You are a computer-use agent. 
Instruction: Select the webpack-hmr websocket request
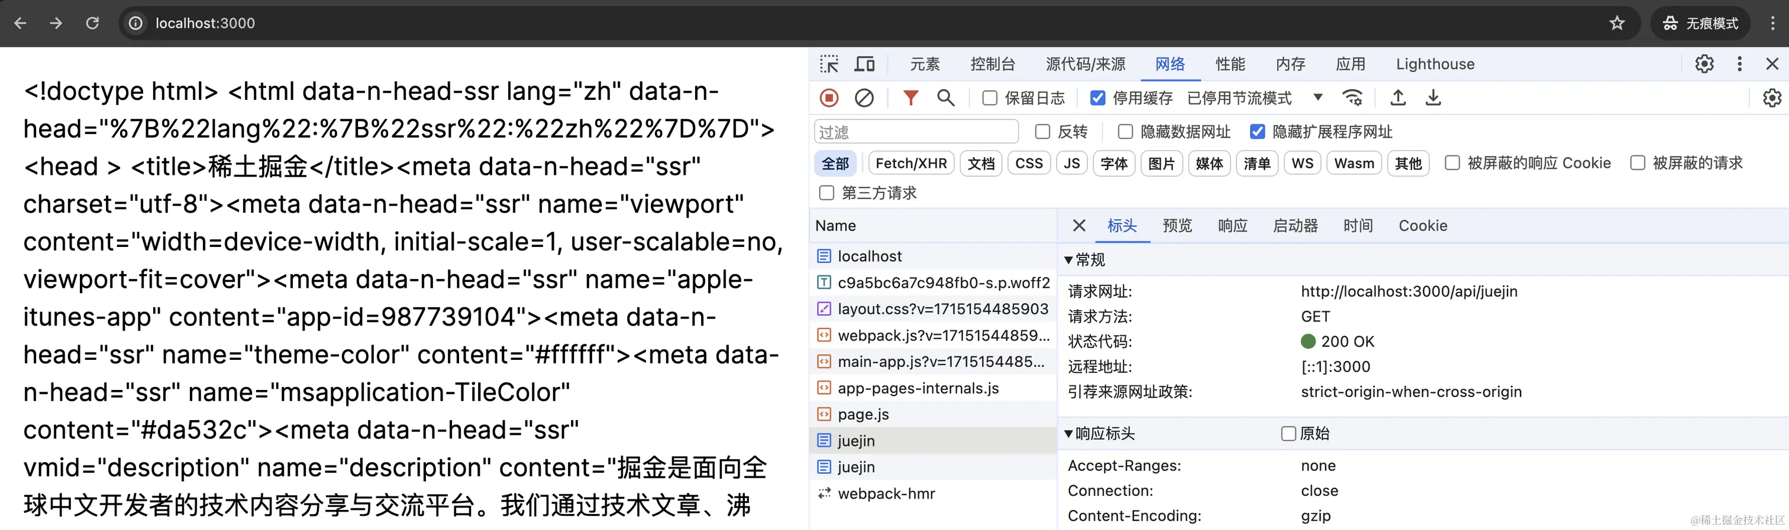tap(933, 493)
